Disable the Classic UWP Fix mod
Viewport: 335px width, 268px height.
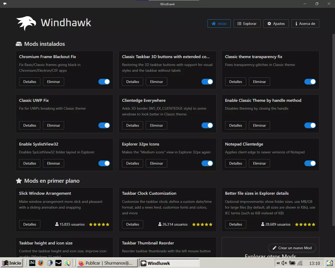(104, 125)
